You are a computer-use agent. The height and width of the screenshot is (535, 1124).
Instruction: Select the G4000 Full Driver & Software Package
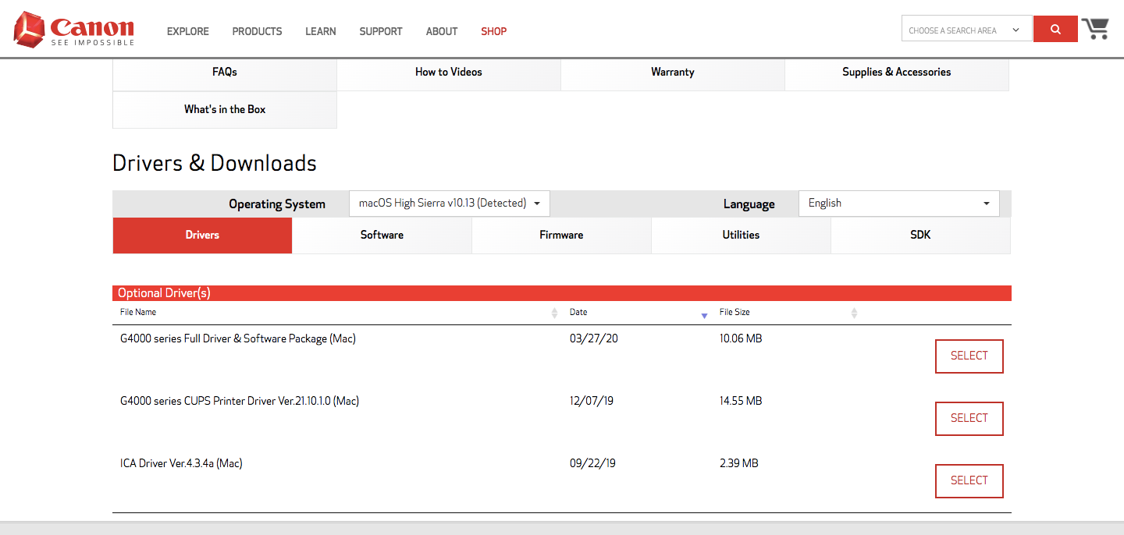[x=969, y=356]
